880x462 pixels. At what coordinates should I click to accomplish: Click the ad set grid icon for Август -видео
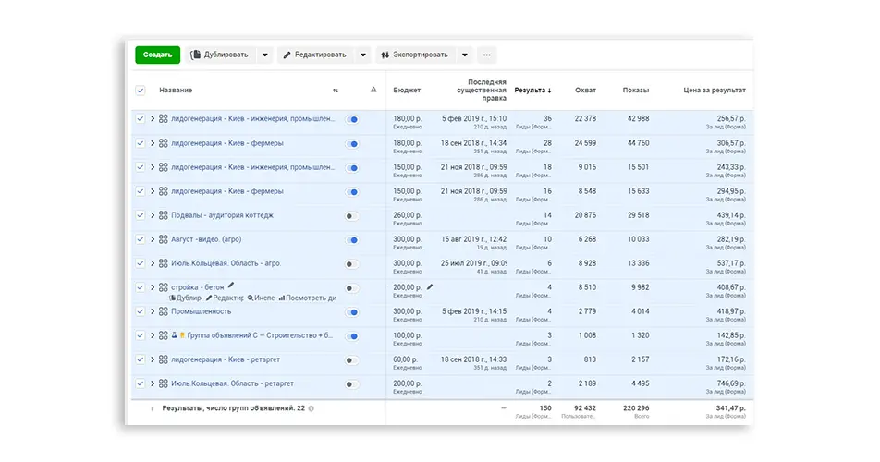point(164,239)
